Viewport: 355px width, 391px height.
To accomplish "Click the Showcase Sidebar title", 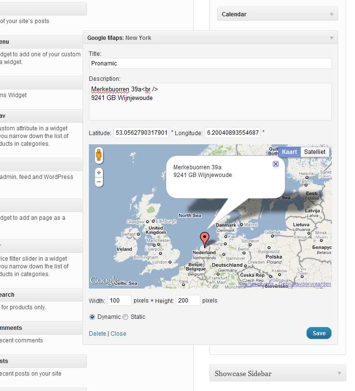I will pos(243,374).
